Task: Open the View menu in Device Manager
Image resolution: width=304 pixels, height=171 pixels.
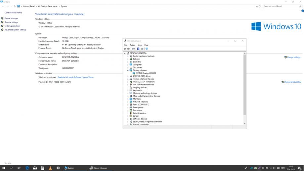Action: 140,45
